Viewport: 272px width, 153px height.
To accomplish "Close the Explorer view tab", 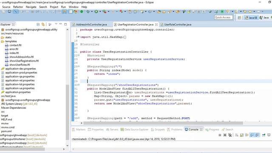I will point(13,24).
